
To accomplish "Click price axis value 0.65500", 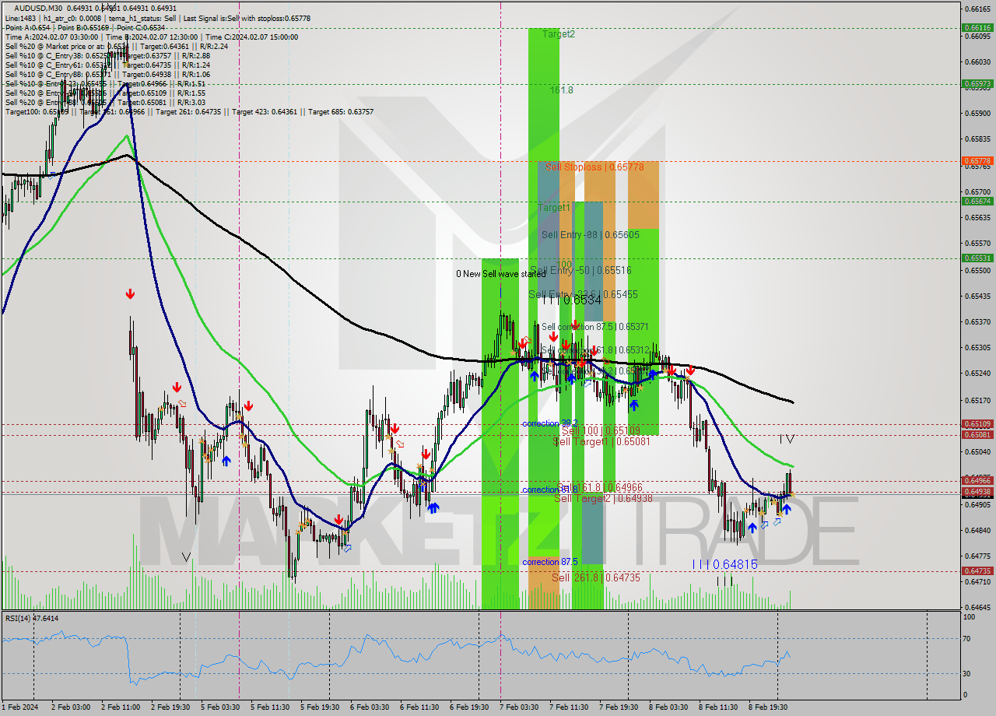I will point(978,270).
